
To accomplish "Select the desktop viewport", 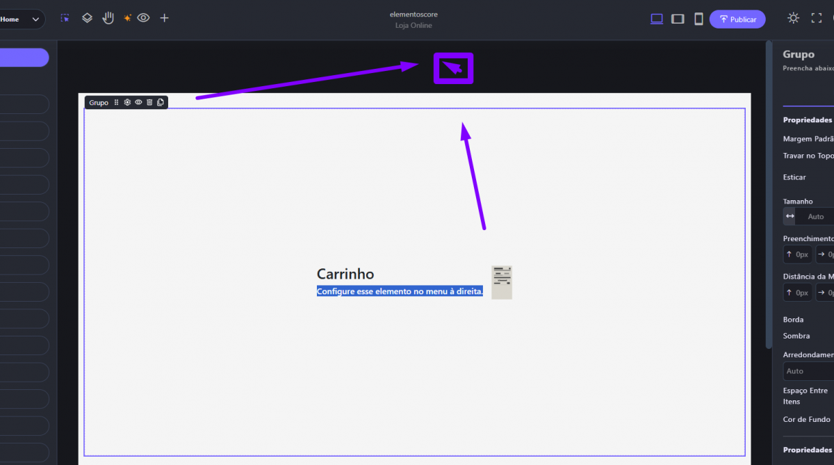I will tap(656, 19).
